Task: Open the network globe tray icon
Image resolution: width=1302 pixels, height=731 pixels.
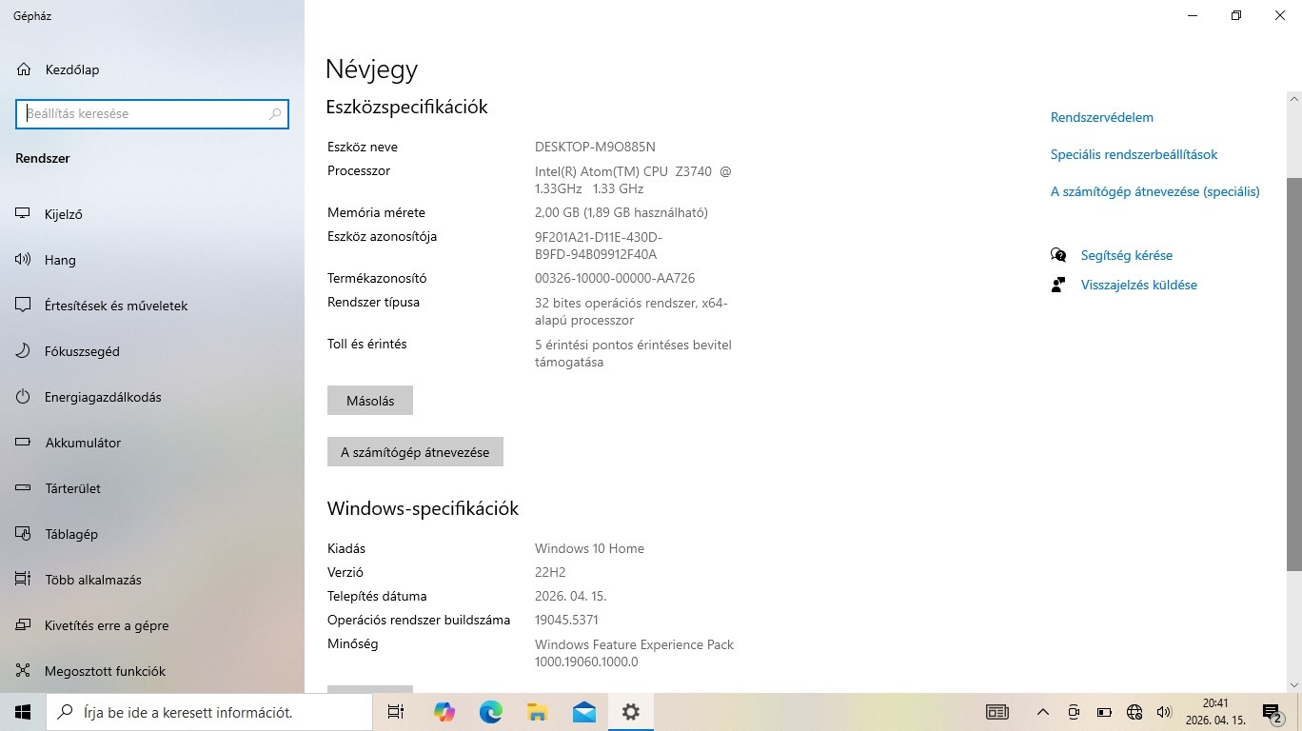Action: pos(1134,712)
